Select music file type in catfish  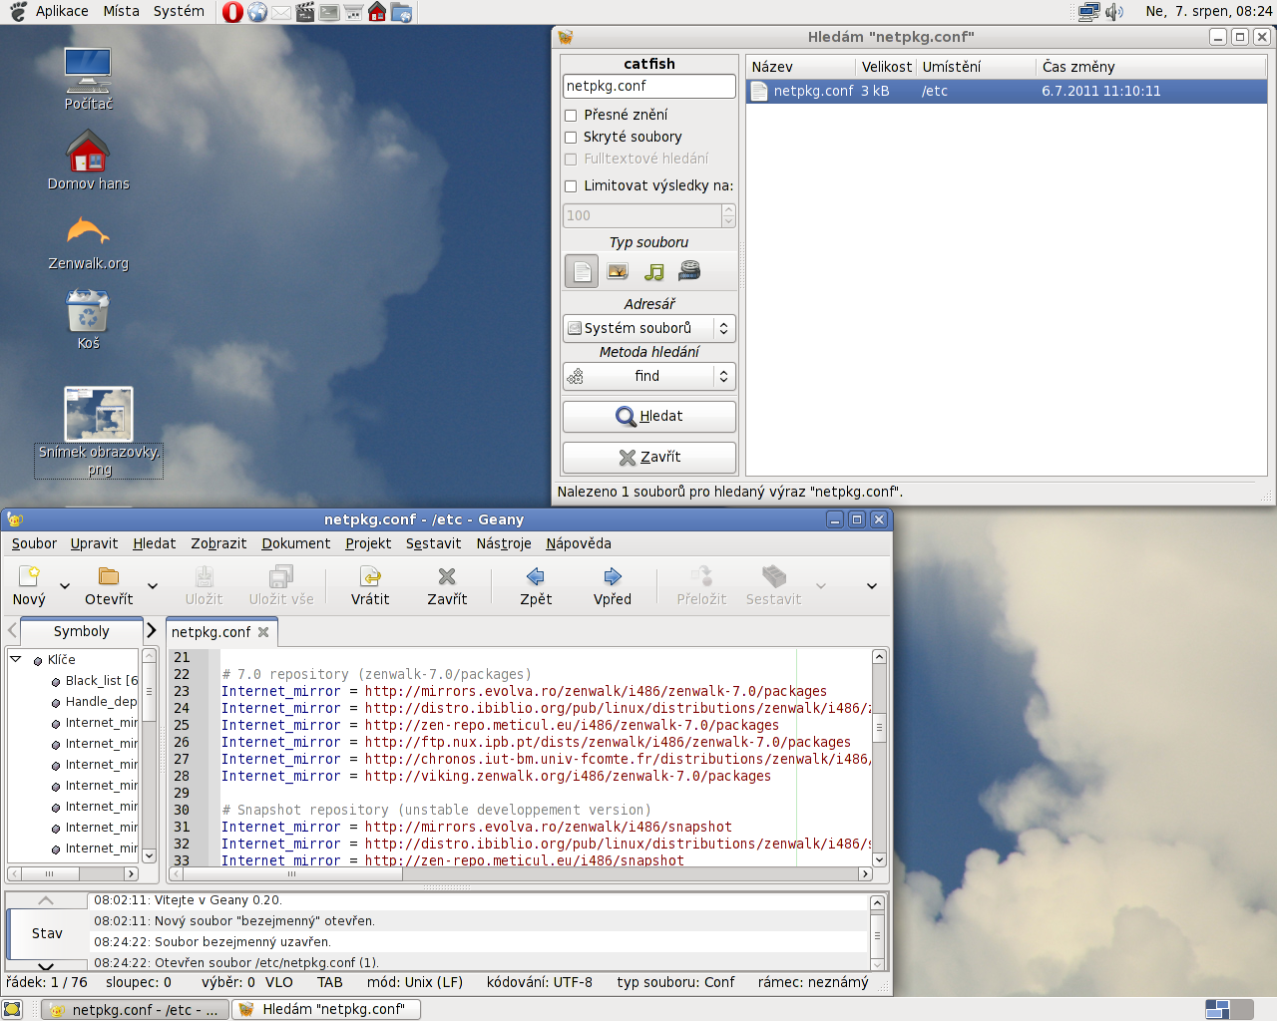653,271
